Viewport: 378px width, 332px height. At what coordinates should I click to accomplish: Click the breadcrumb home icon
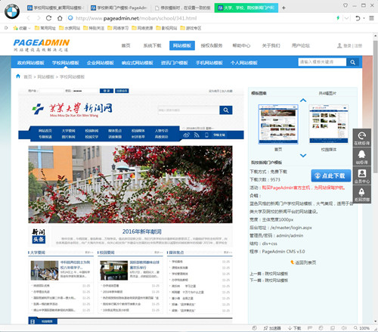[x=18, y=76]
